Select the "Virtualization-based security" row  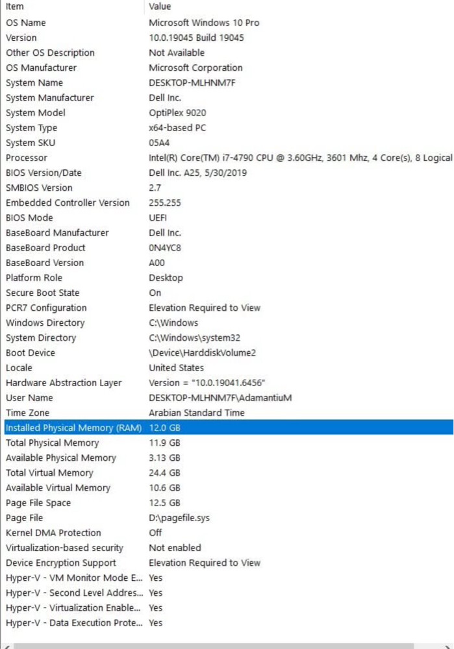[229, 548]
